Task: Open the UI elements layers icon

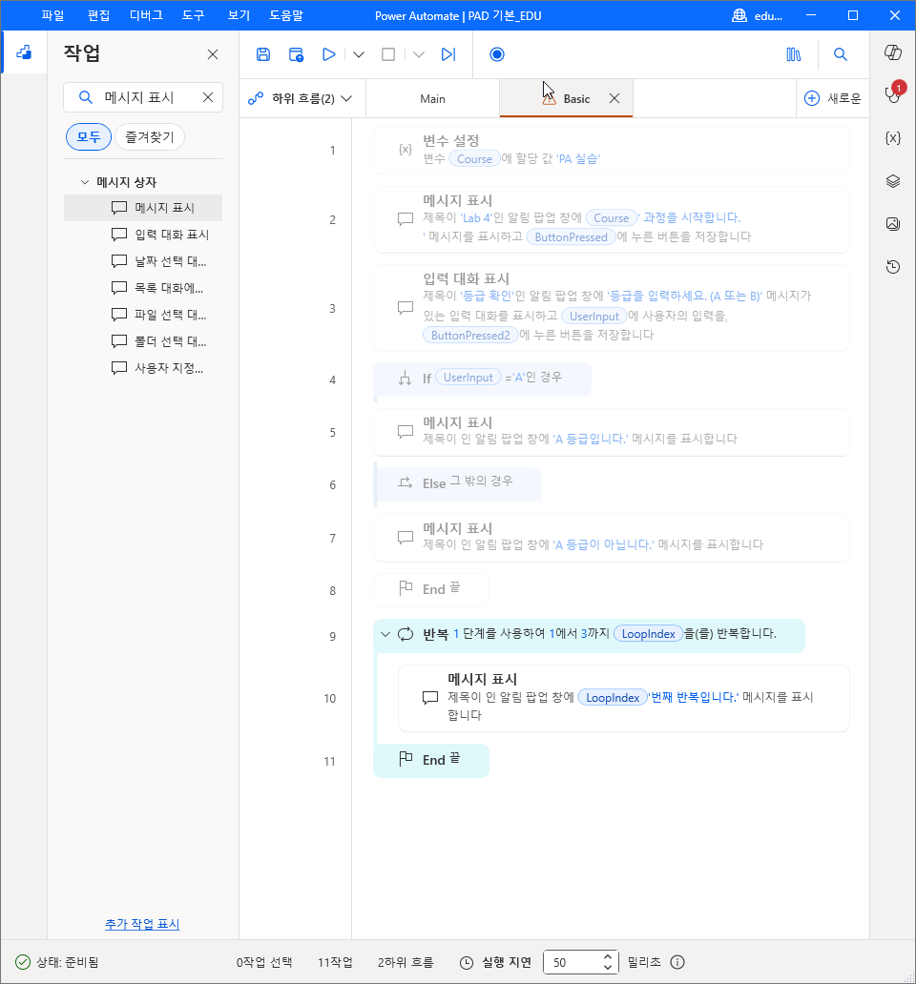Action: (x=893, y=181)
